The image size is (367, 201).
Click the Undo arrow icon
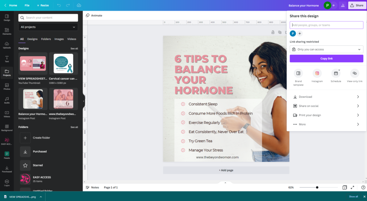pos(59,5)
